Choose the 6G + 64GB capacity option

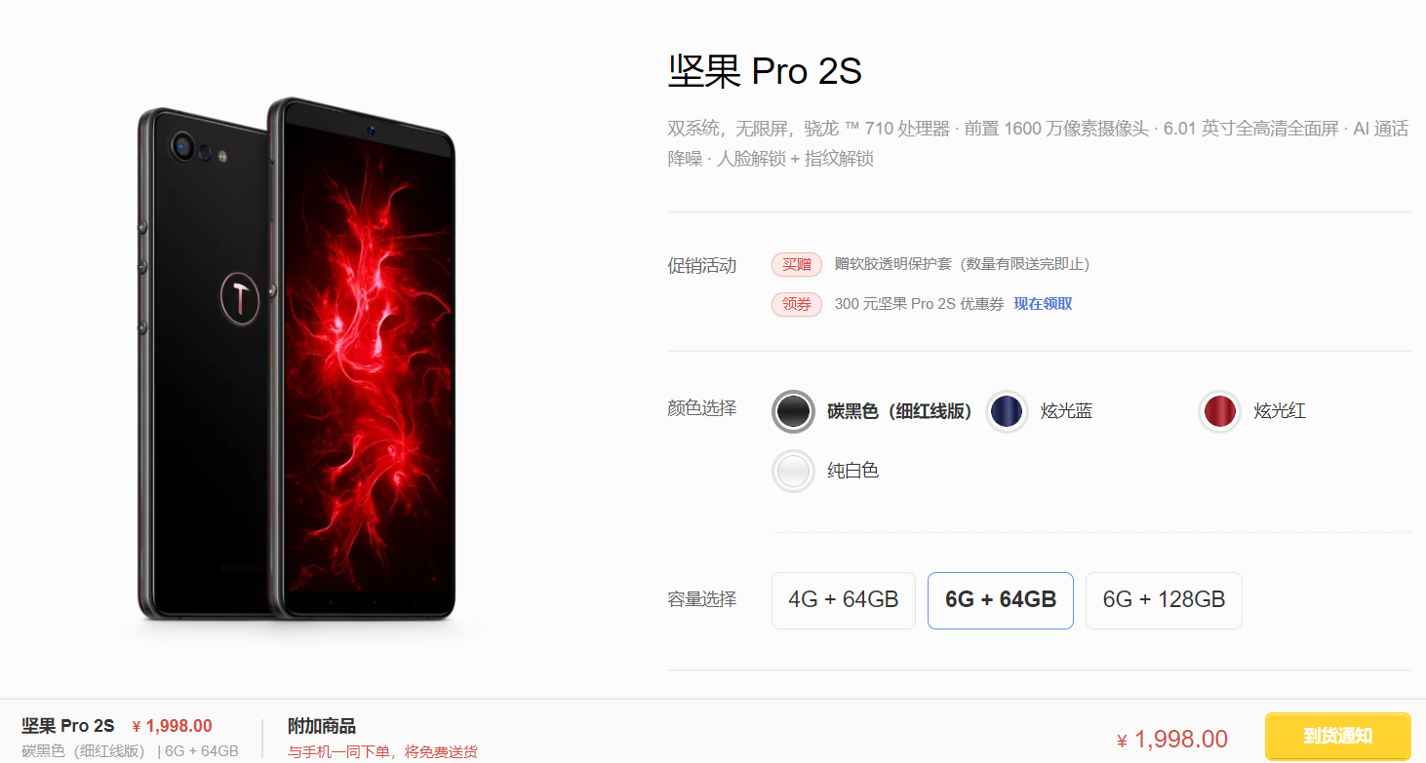tap(1001, 600)
